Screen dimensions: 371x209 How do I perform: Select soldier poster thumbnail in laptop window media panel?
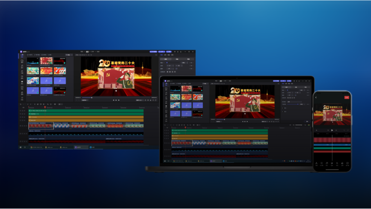(x=187, y=89)
